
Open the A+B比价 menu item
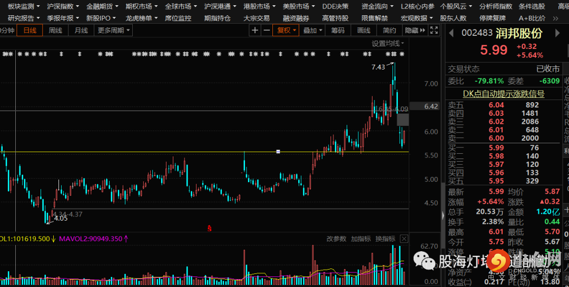pos(532,18)
